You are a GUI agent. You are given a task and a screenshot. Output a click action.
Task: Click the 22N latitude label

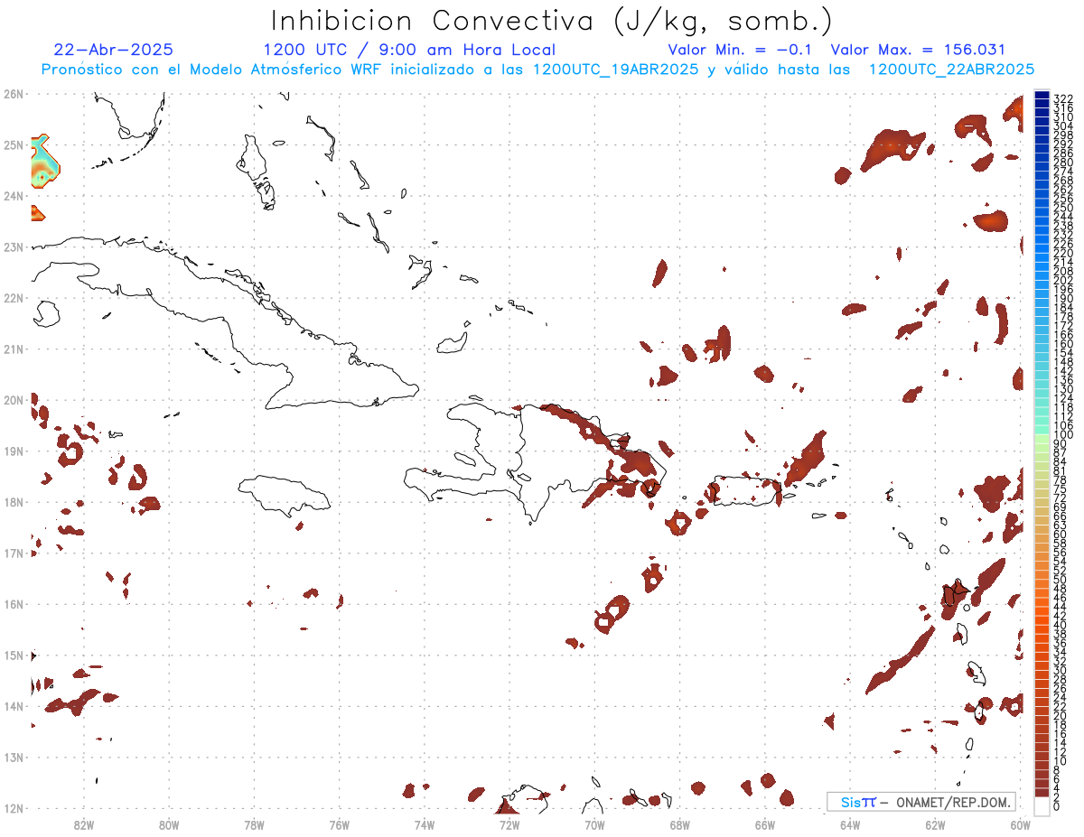pyautogui.click(x=14, y=298)
